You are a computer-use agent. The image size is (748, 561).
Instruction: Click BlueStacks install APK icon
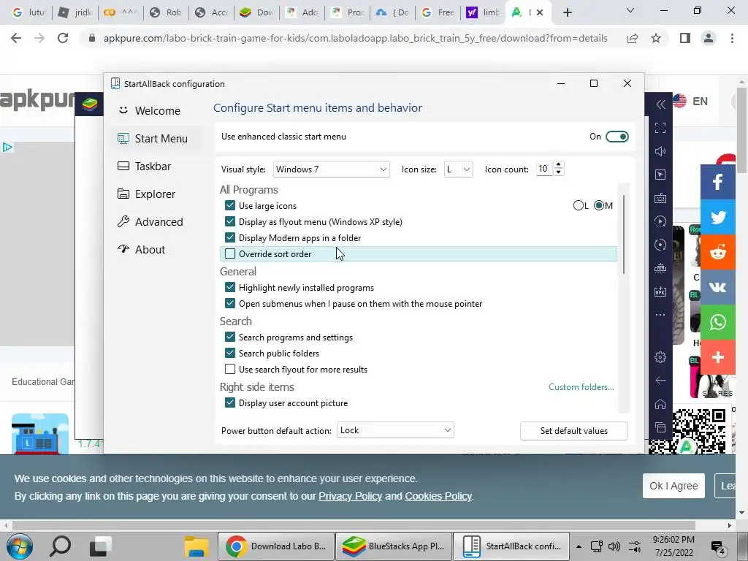pos(660,291)
